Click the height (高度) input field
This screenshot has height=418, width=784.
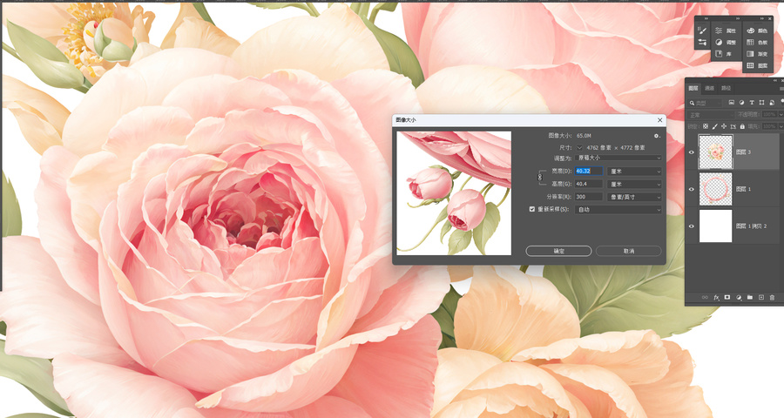[x=589, y=184]
